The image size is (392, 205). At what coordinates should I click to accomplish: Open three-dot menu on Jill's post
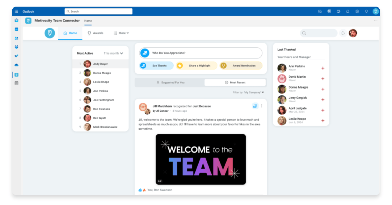(262, 106)
